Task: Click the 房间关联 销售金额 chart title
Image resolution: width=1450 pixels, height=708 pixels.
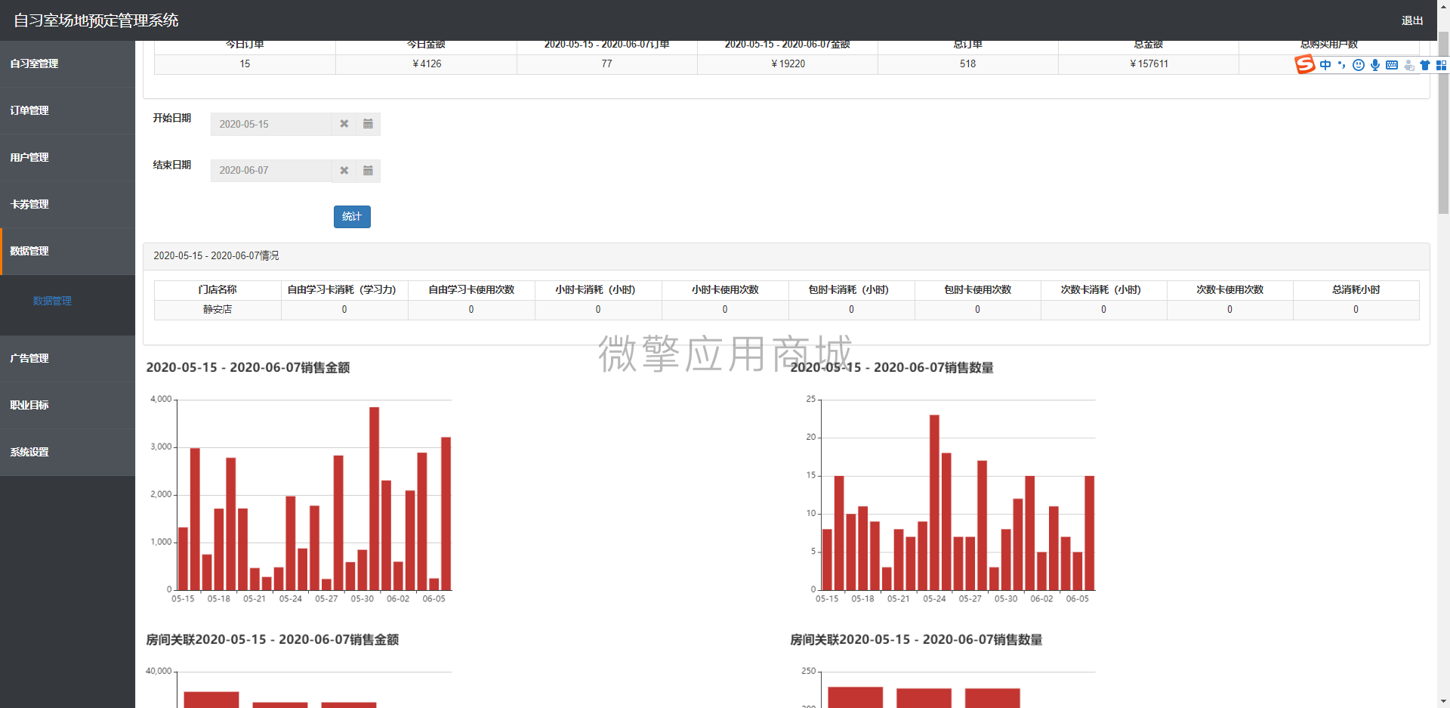Action: coord(273,640)
